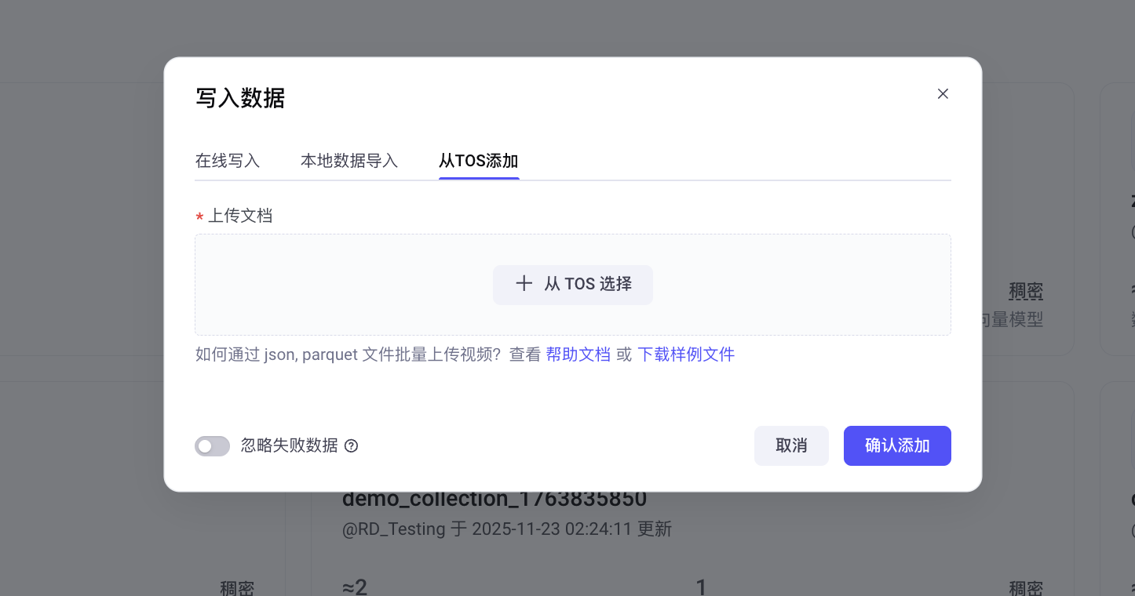The height and width of the screenshot is (596, 1135).
Task: Click the @RD_Testing update timestamp line
Action: [507, 529]
